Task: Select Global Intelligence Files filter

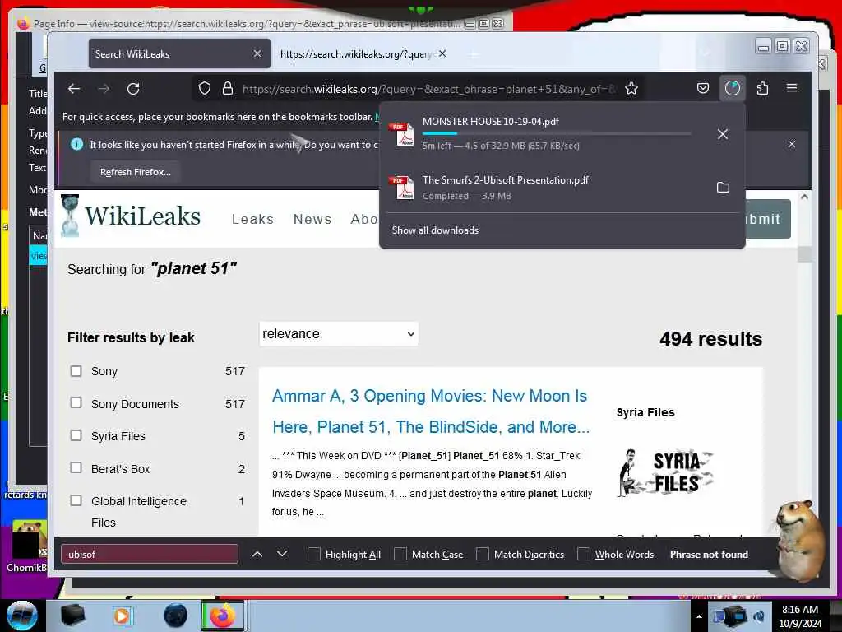Action: (76, 500)
